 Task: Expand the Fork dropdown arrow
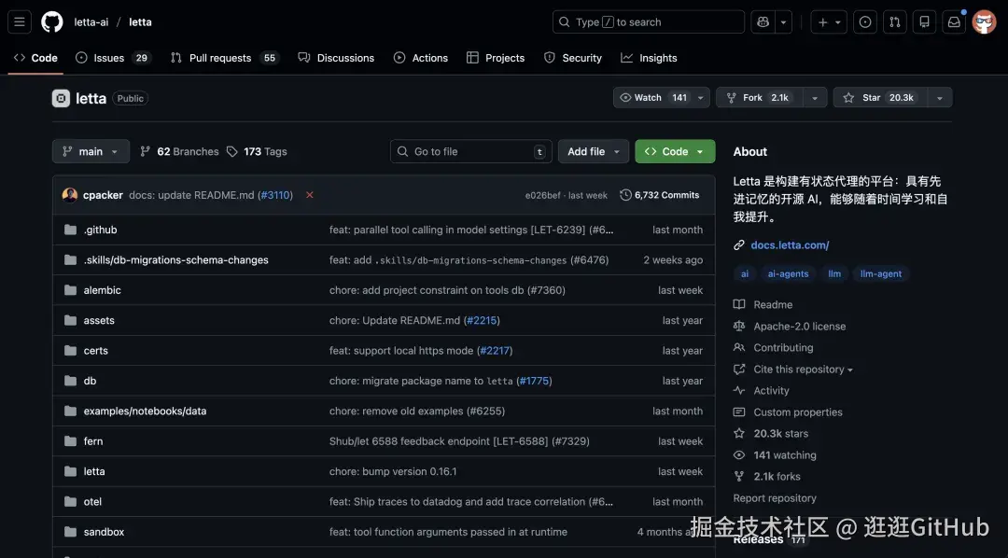click(x=815, y=98)
